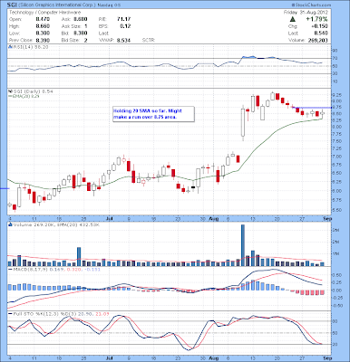Click the SGI (Daily) candlestick legend icon
Viewport: 350px width, 362px height.
pyautogui.click(x=9, y=91)
